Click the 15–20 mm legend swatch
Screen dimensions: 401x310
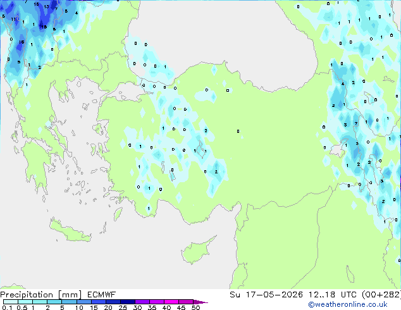(x=98, y=302)
